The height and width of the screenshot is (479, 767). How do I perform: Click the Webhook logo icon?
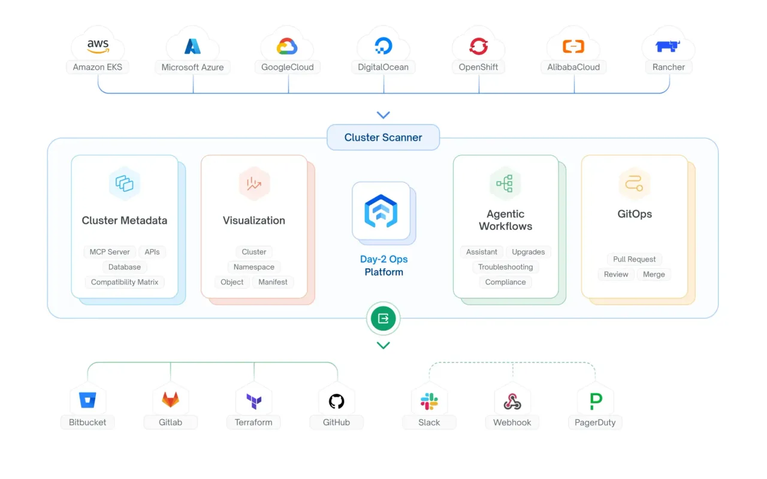point(512,401)
